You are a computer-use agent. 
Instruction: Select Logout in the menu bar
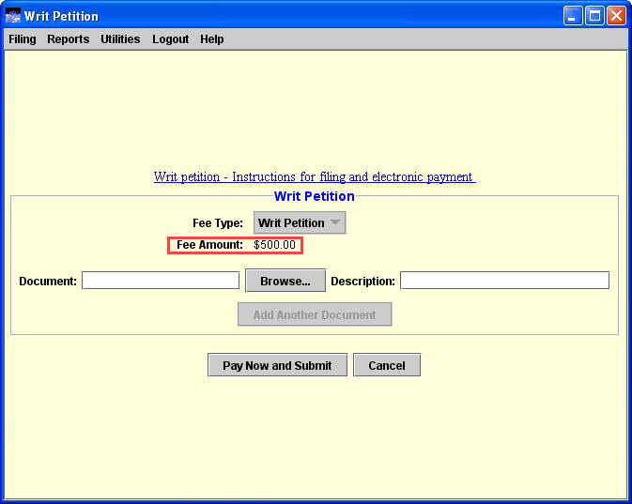[x=170, y=39]
